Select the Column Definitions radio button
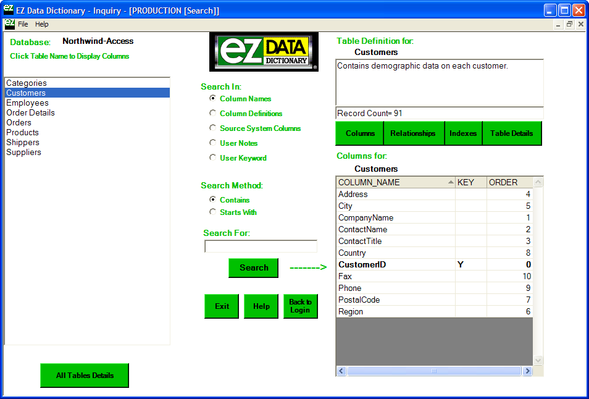 point(213,114)
